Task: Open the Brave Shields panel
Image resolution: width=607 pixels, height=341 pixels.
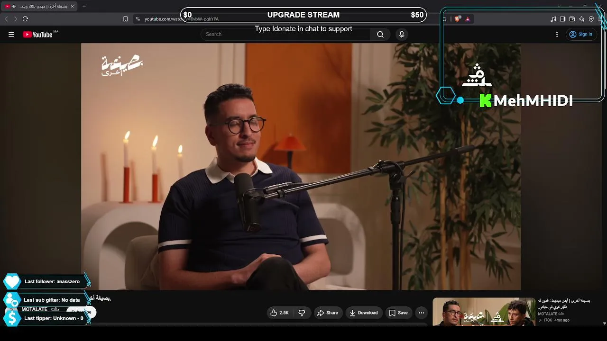Action: [x=457, y=19]
